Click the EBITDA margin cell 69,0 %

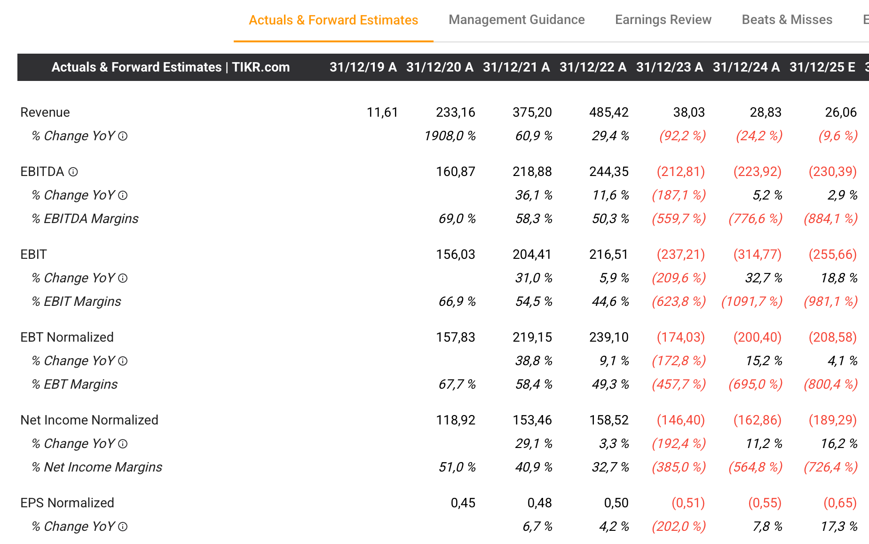coord(457,219)
